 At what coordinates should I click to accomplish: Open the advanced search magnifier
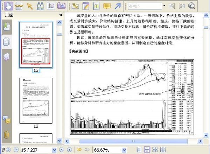(191, 6)
